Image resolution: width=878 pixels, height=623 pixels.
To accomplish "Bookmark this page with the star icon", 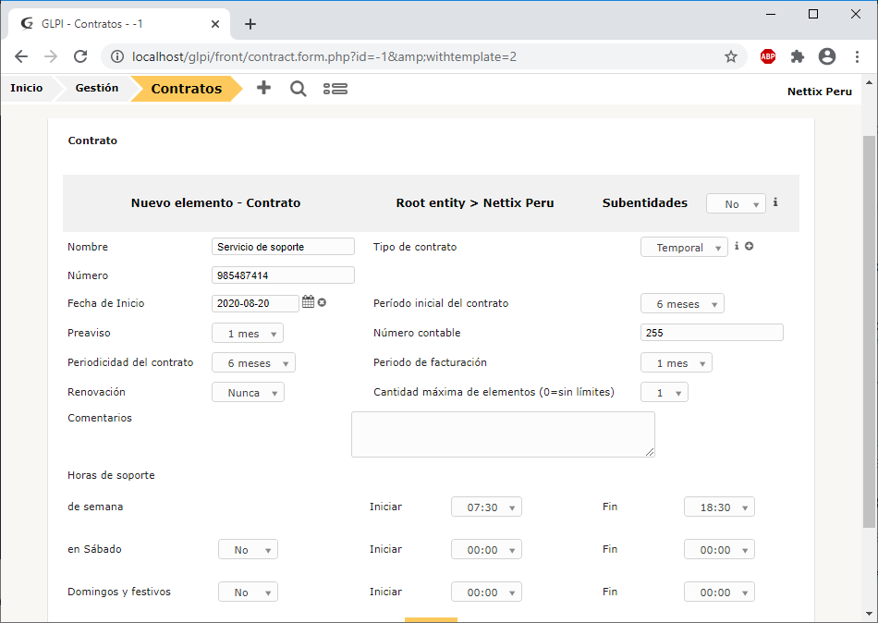I will pyautogui.click(x=730, y=56).
